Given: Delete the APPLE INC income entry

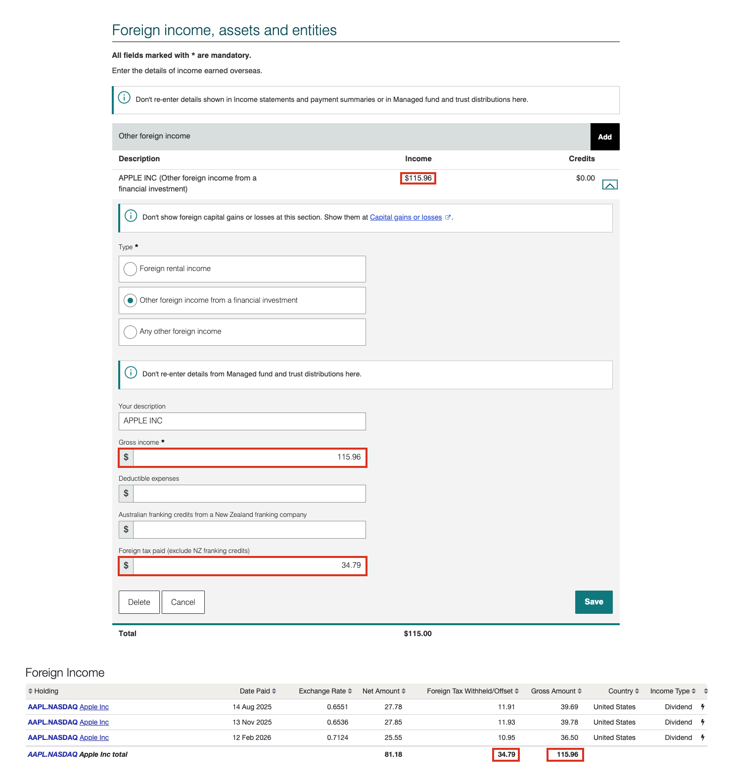Looking at the screenshot, I should pos(139,602).
